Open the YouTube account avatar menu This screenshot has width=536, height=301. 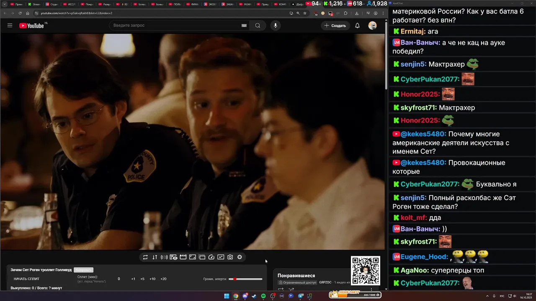pos(372,26)
